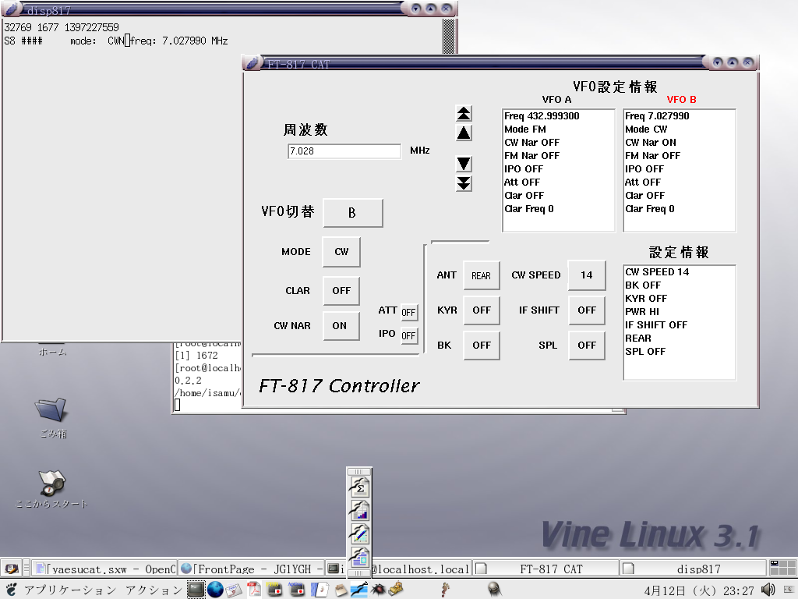Click the fast frequency up double-arrow button

tap(464, 113)
